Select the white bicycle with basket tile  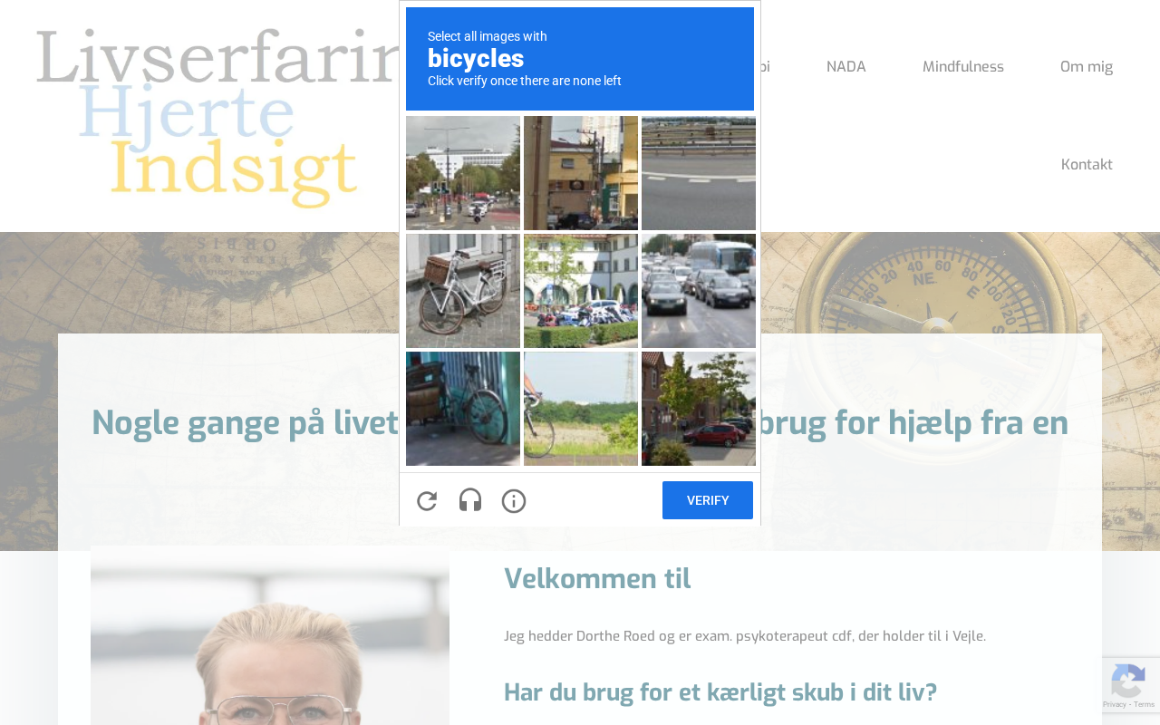click(463, 291)
